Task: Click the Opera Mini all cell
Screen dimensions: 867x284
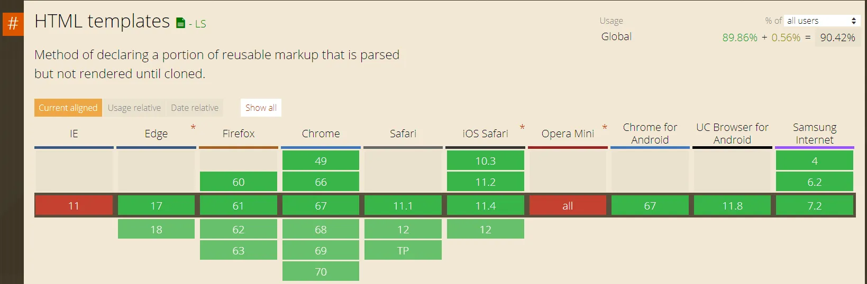Action: pos(568,205)
